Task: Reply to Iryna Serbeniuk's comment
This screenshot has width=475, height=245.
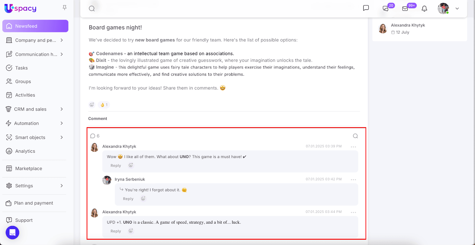Action: 128,199
